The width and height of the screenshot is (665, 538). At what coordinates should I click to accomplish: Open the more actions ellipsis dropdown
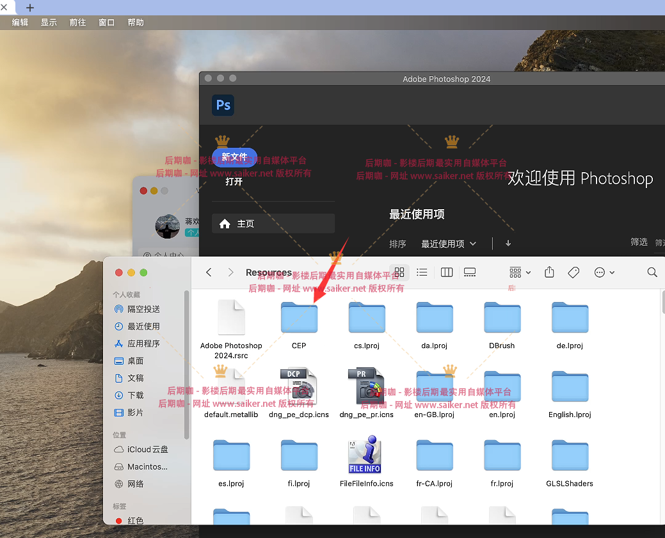click(604, 273)
